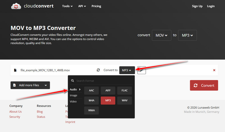Open the Tools menu

point(67,6)
